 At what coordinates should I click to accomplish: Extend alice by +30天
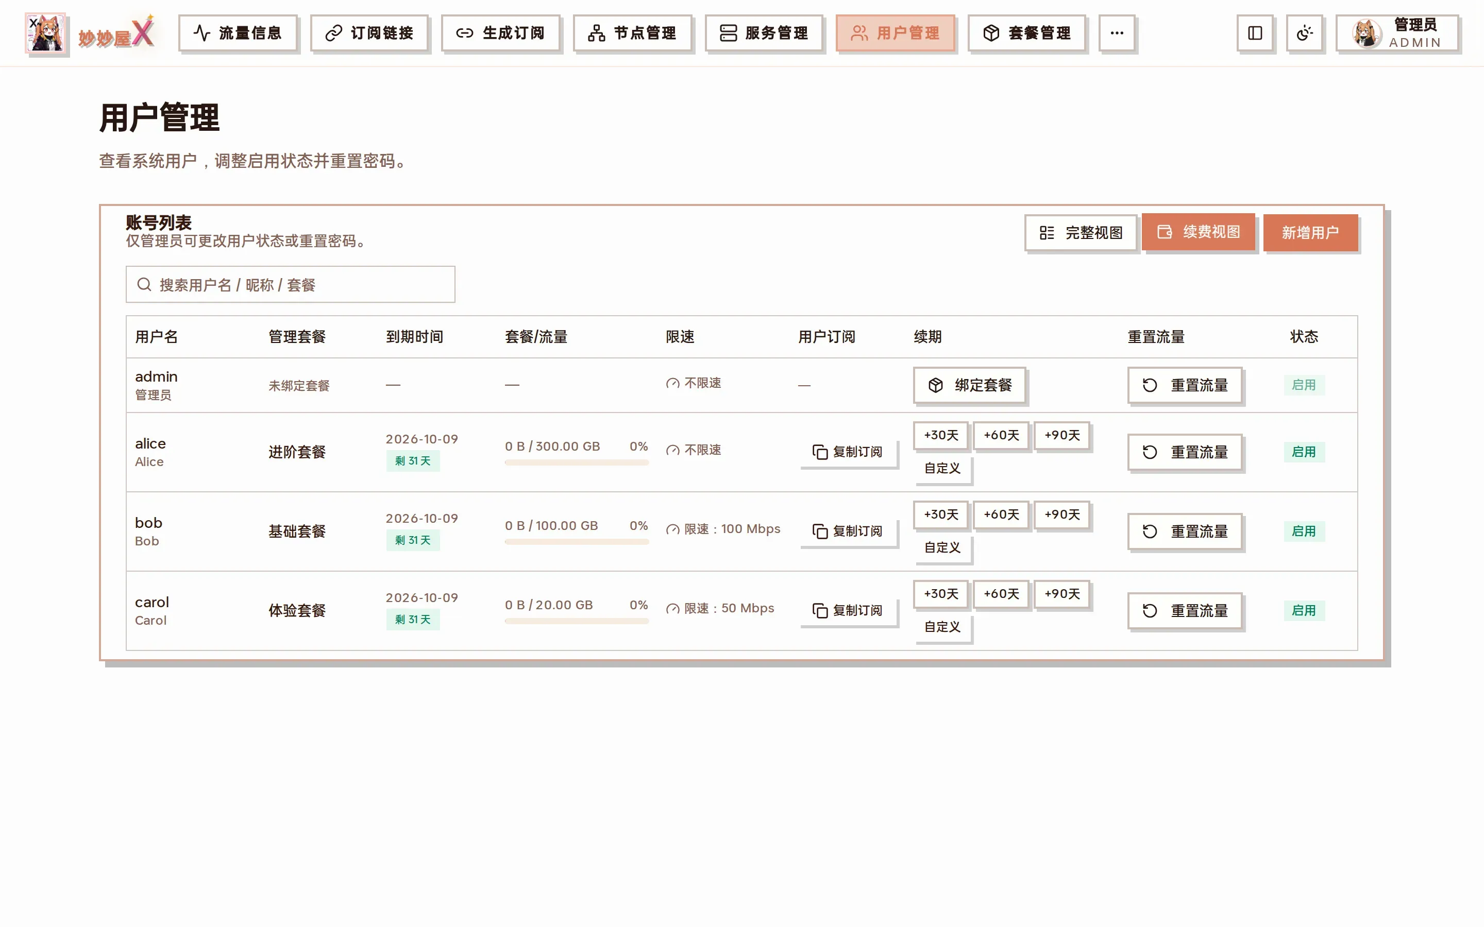coord(941,435)
